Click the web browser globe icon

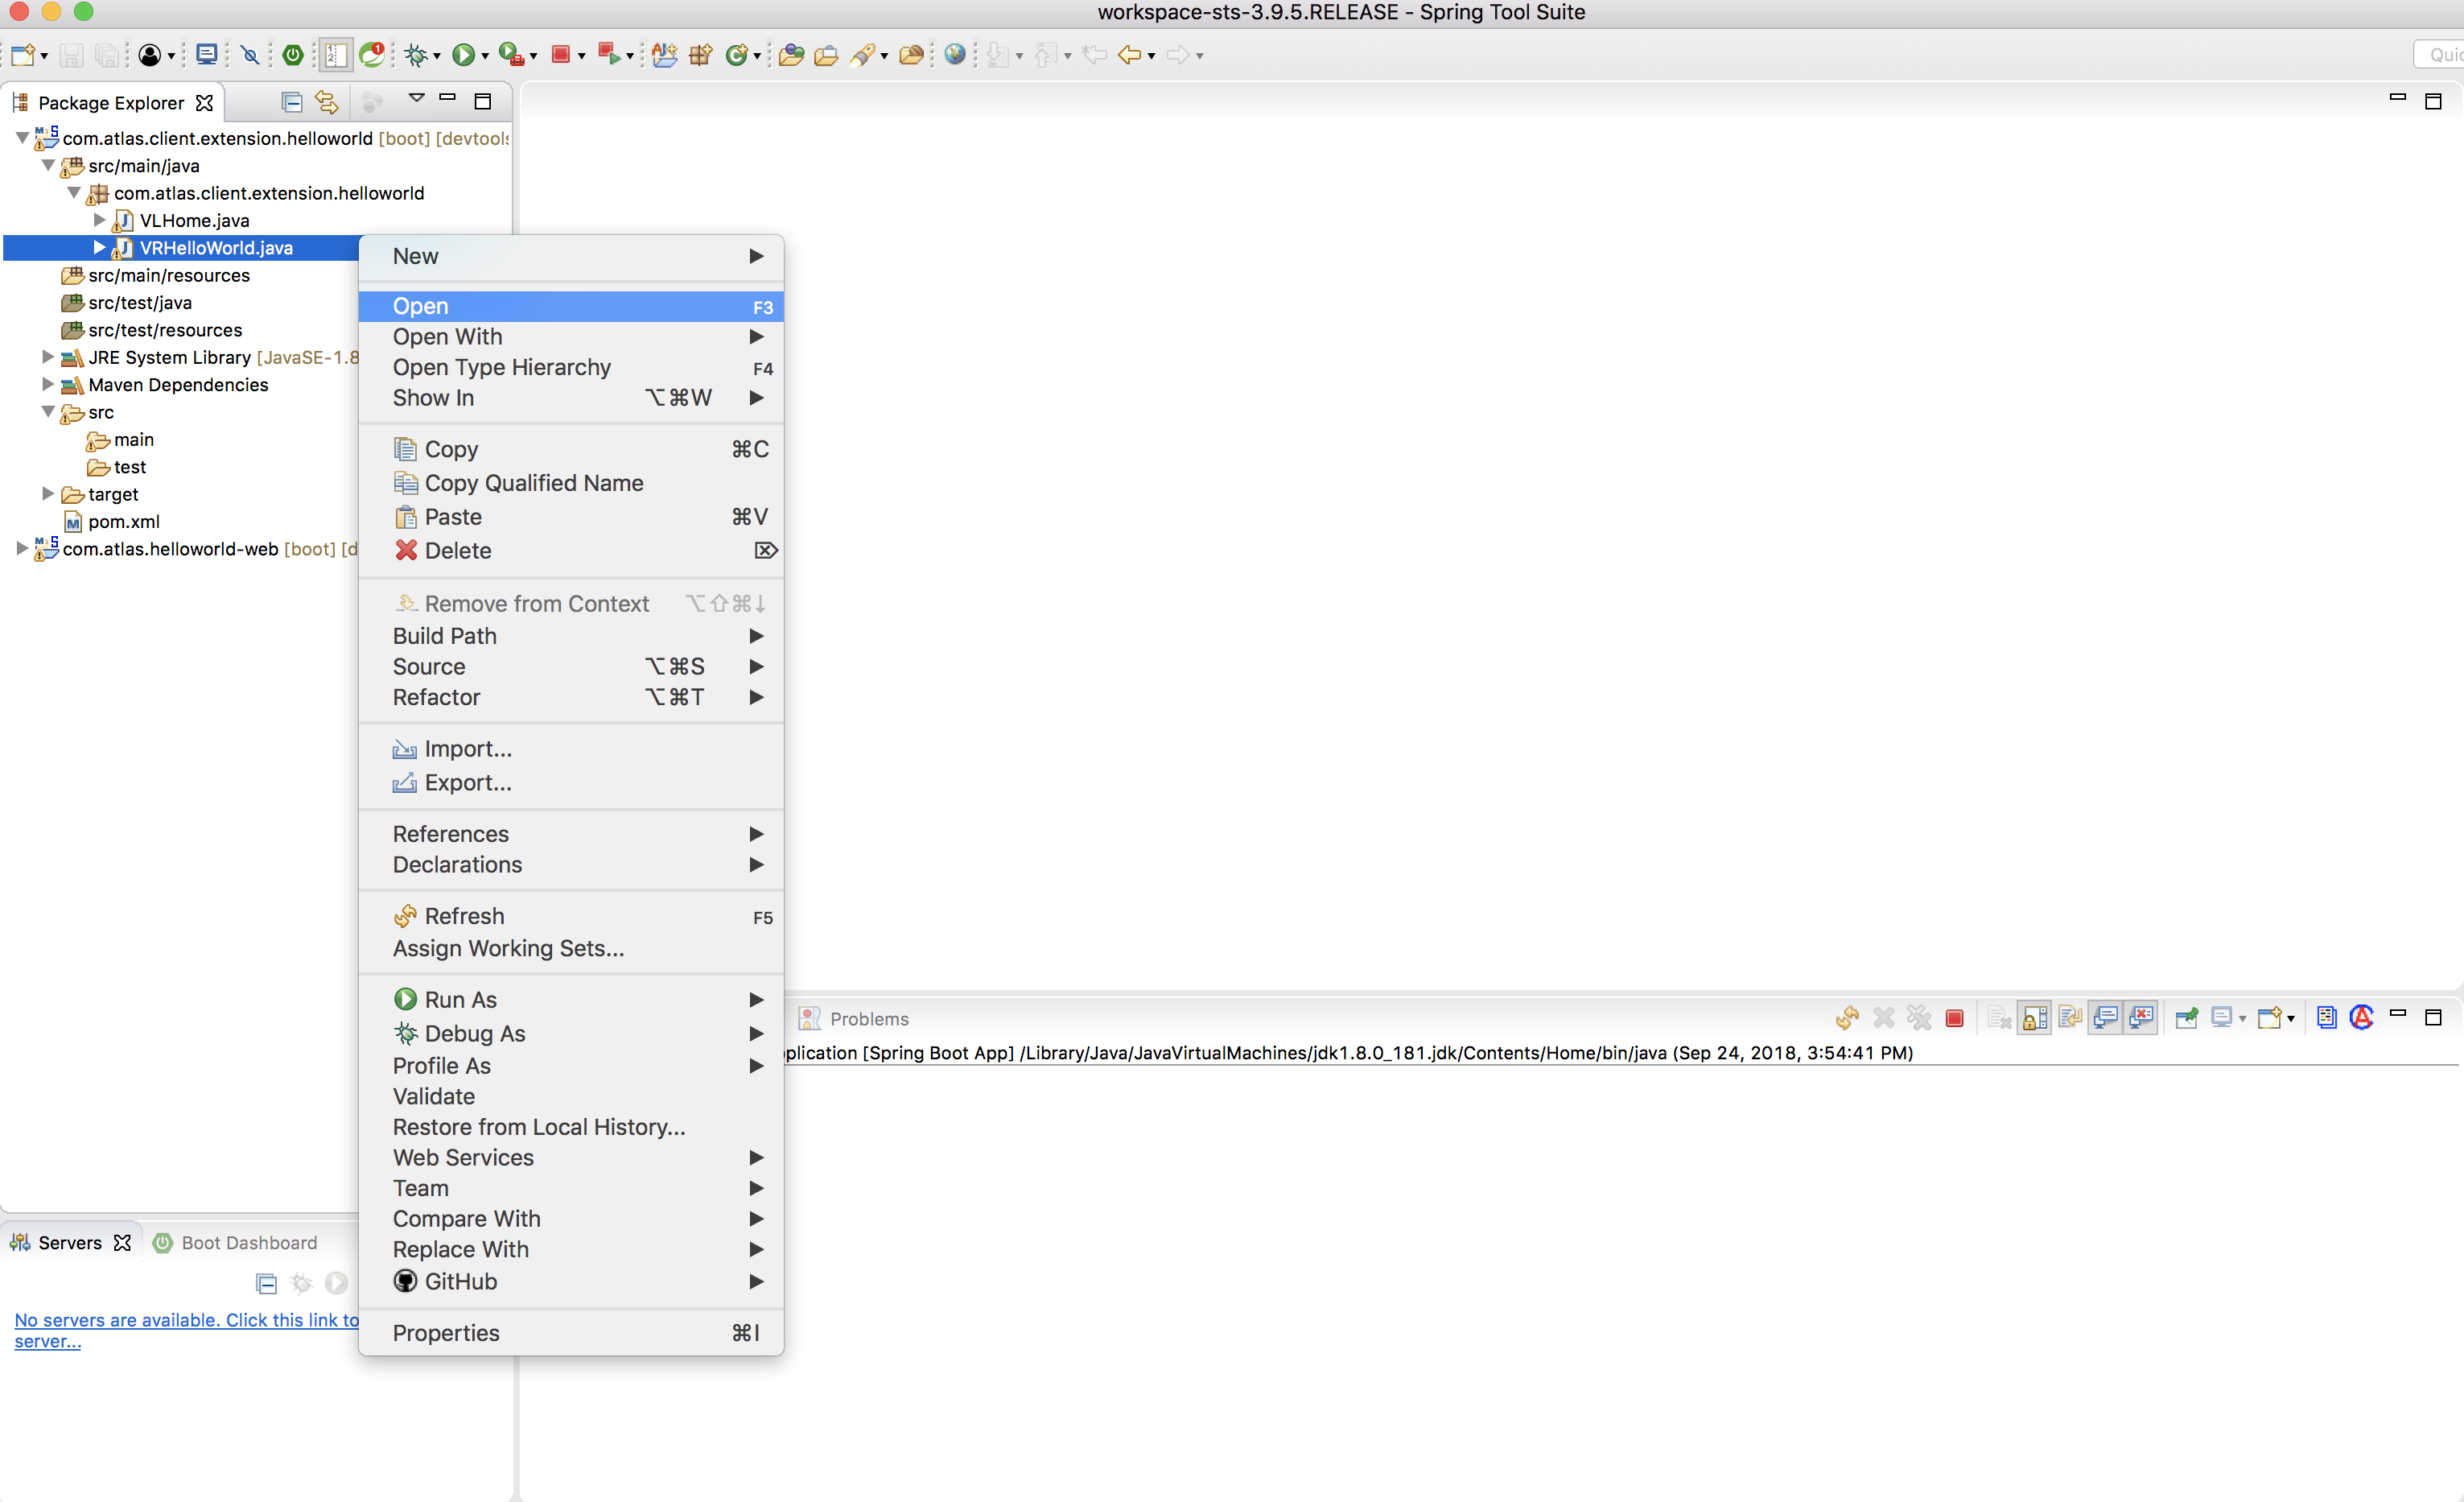955,54
